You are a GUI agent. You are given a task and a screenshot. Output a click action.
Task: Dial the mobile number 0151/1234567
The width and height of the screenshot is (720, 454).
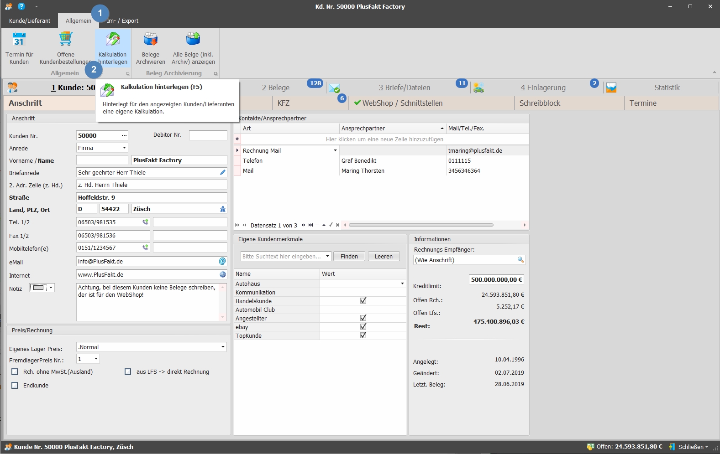click(x=145, y=248)
